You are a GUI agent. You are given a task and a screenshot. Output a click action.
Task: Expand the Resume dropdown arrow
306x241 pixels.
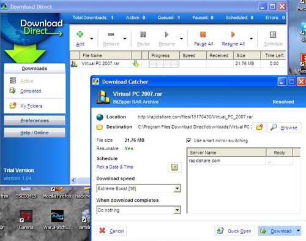tap(181, 39)
